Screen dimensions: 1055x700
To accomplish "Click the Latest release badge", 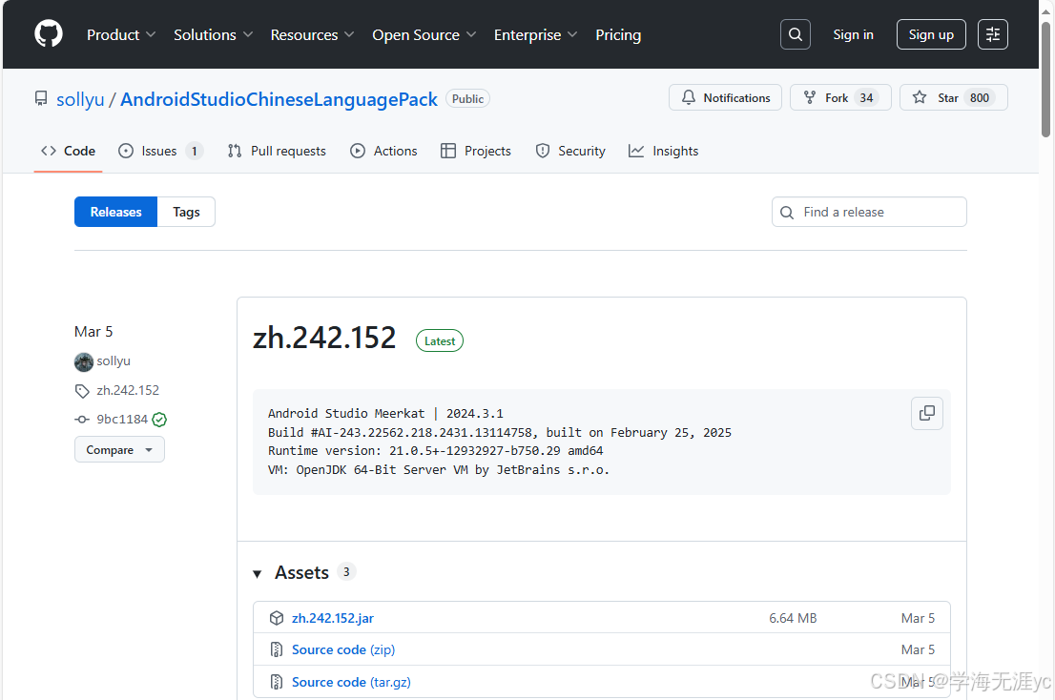I will (440, 340).
